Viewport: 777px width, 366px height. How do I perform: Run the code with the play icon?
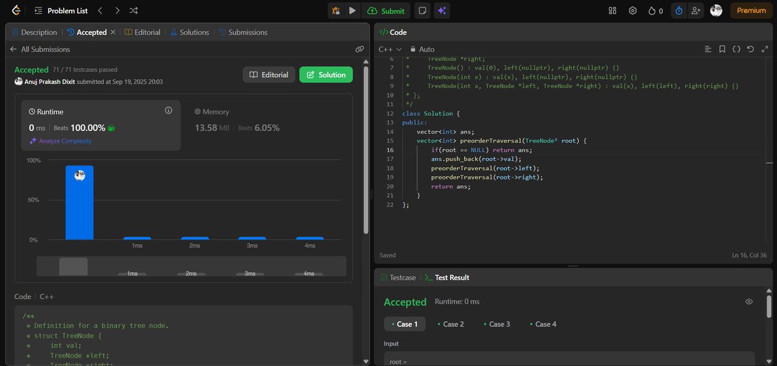tap(352, 11)
